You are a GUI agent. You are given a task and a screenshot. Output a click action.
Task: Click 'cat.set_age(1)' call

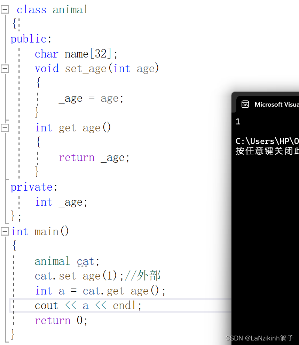76,276
